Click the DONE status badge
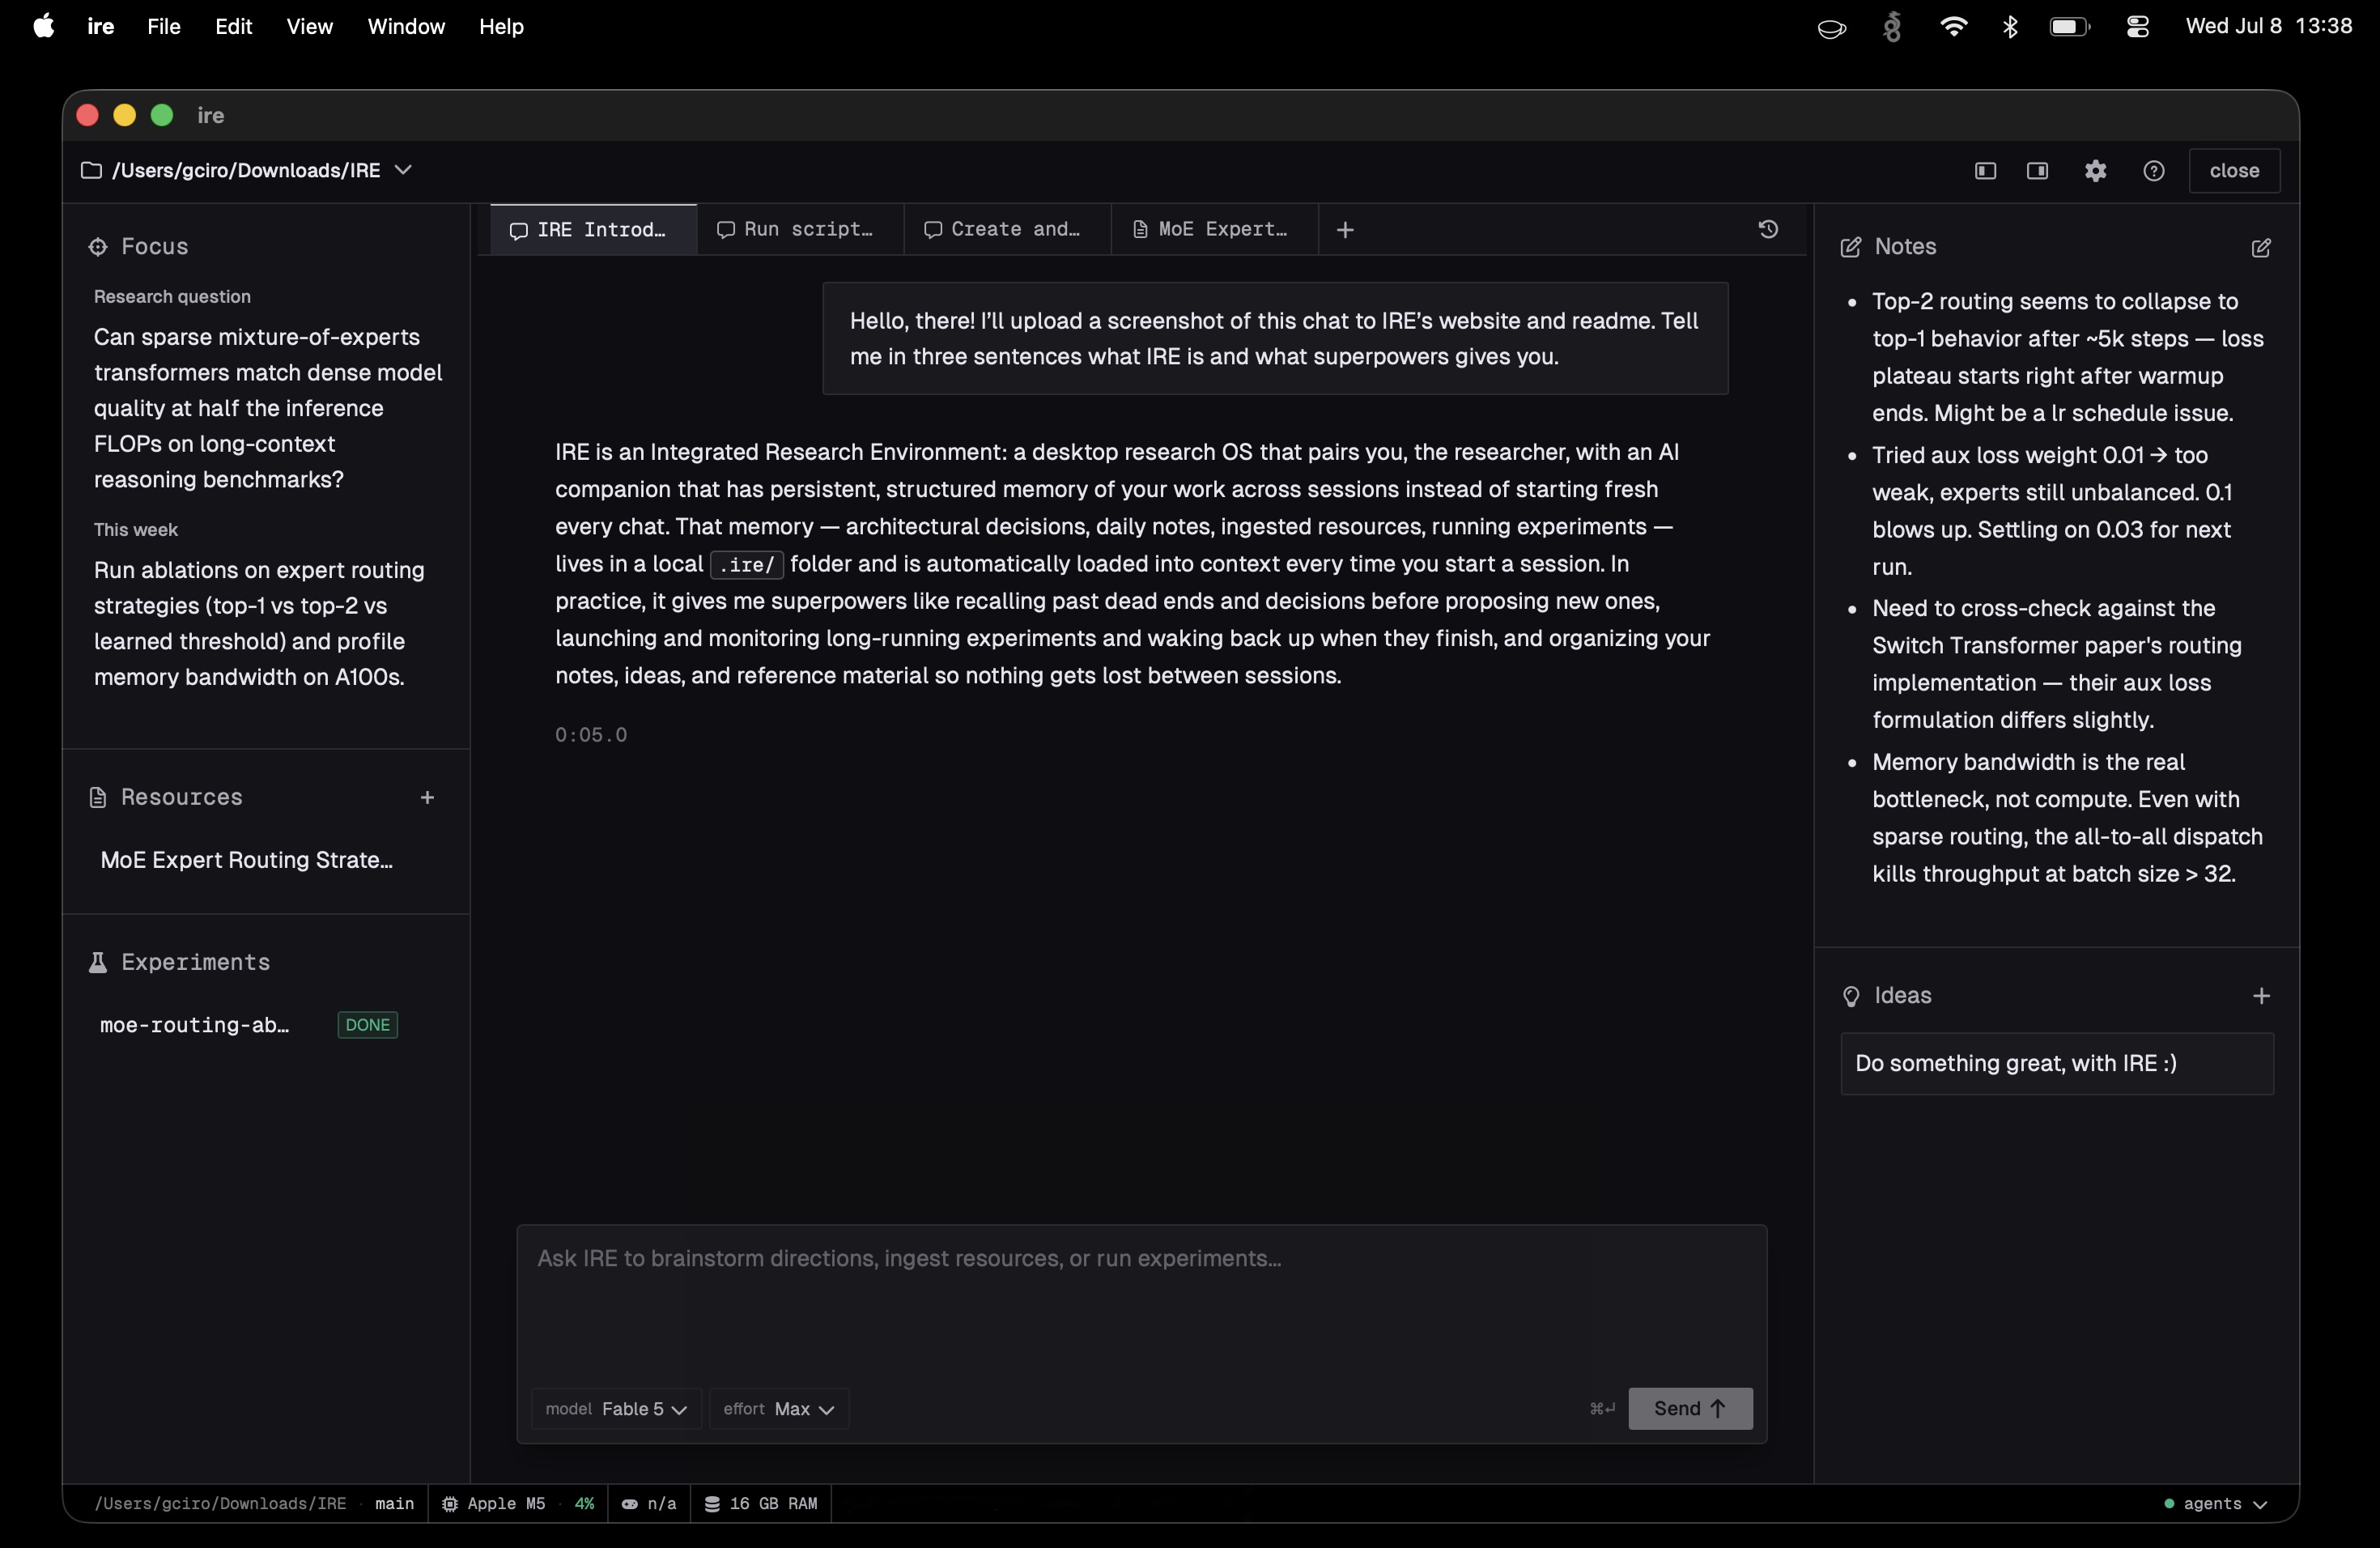 367,1024
